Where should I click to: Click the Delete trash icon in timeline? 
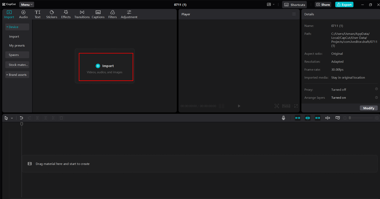(x=61, y=118)
